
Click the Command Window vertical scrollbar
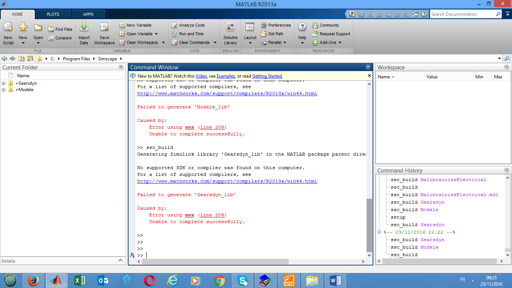tap(369, 225)
